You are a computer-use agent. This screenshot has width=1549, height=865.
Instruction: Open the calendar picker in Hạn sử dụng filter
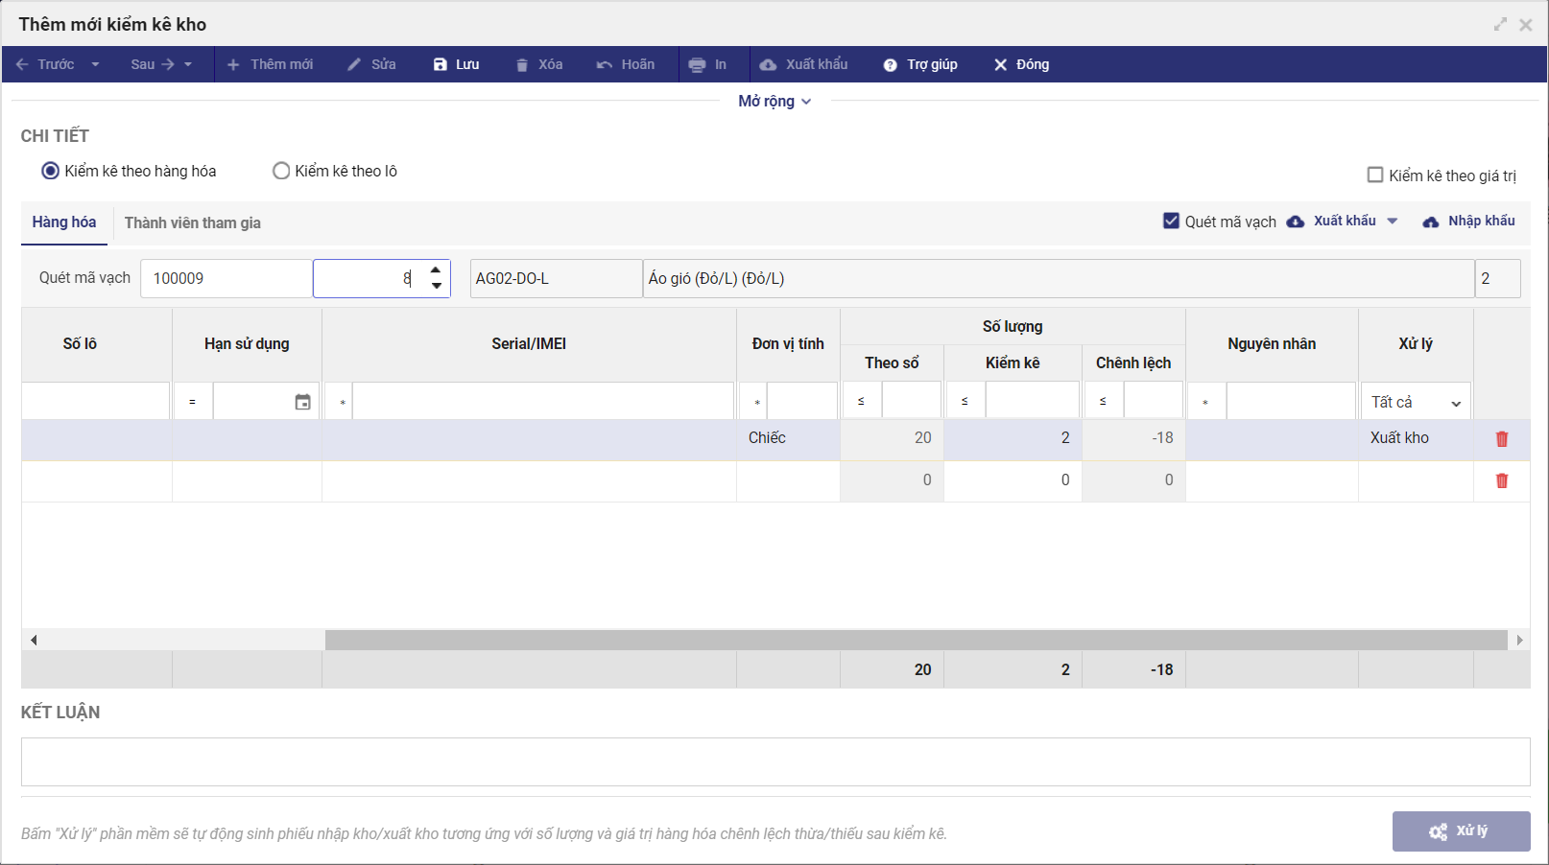(302, 402)
